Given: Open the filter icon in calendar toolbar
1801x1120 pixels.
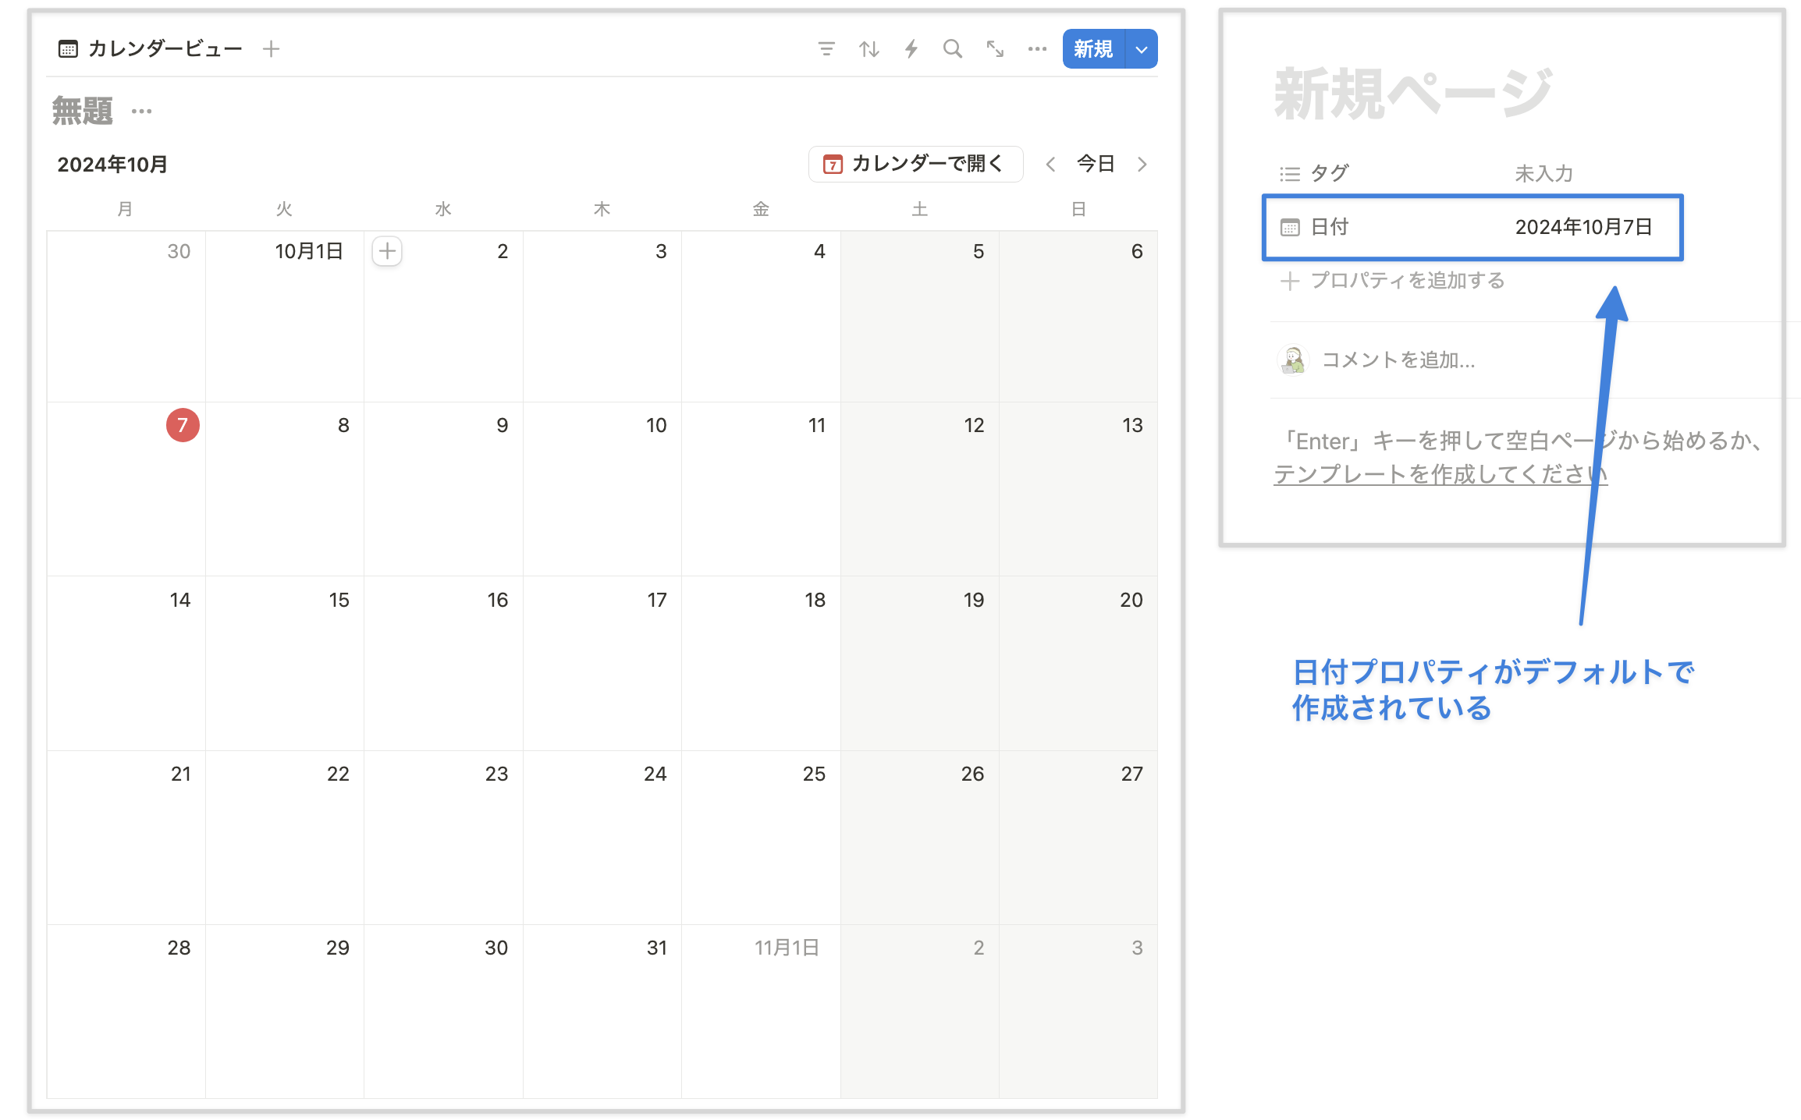Looking at the screenshot, I should click(x=826, y=49).
